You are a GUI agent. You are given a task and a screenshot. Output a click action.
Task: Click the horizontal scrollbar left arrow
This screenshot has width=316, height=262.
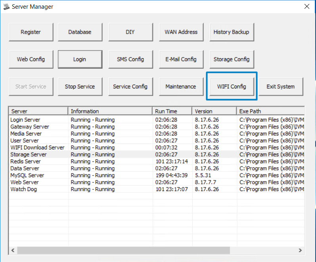coord(13,251)
